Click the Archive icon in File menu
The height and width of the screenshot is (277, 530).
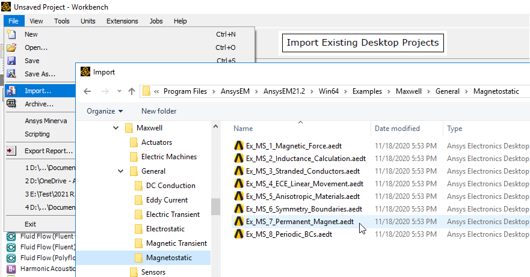coord(11,104)
